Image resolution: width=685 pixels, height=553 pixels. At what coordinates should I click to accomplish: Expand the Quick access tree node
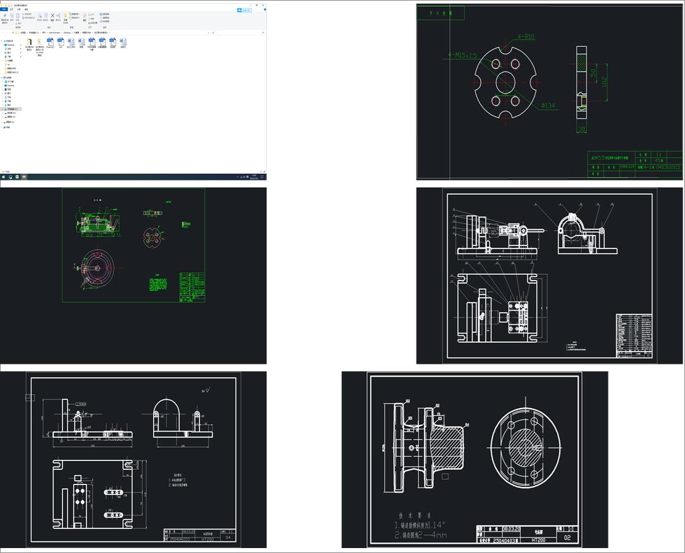point(1,41)
